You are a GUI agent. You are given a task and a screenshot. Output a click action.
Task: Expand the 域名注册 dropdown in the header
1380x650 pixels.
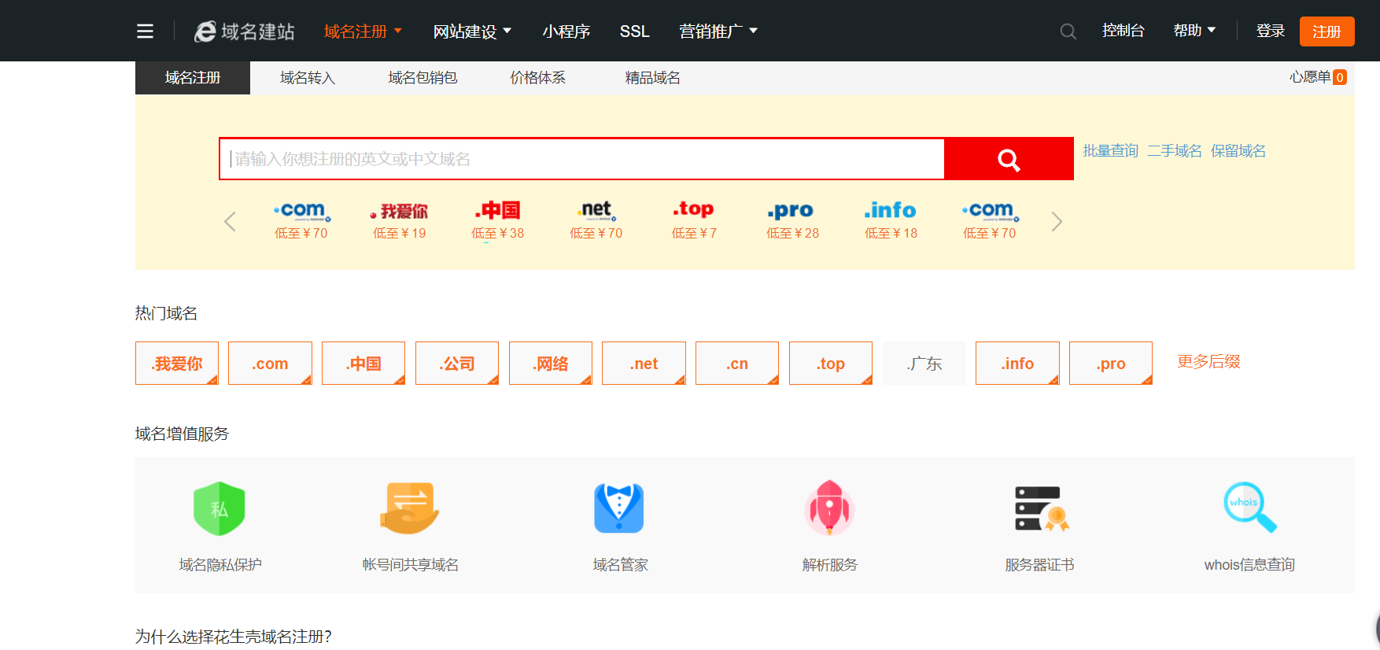pos(363,31)
